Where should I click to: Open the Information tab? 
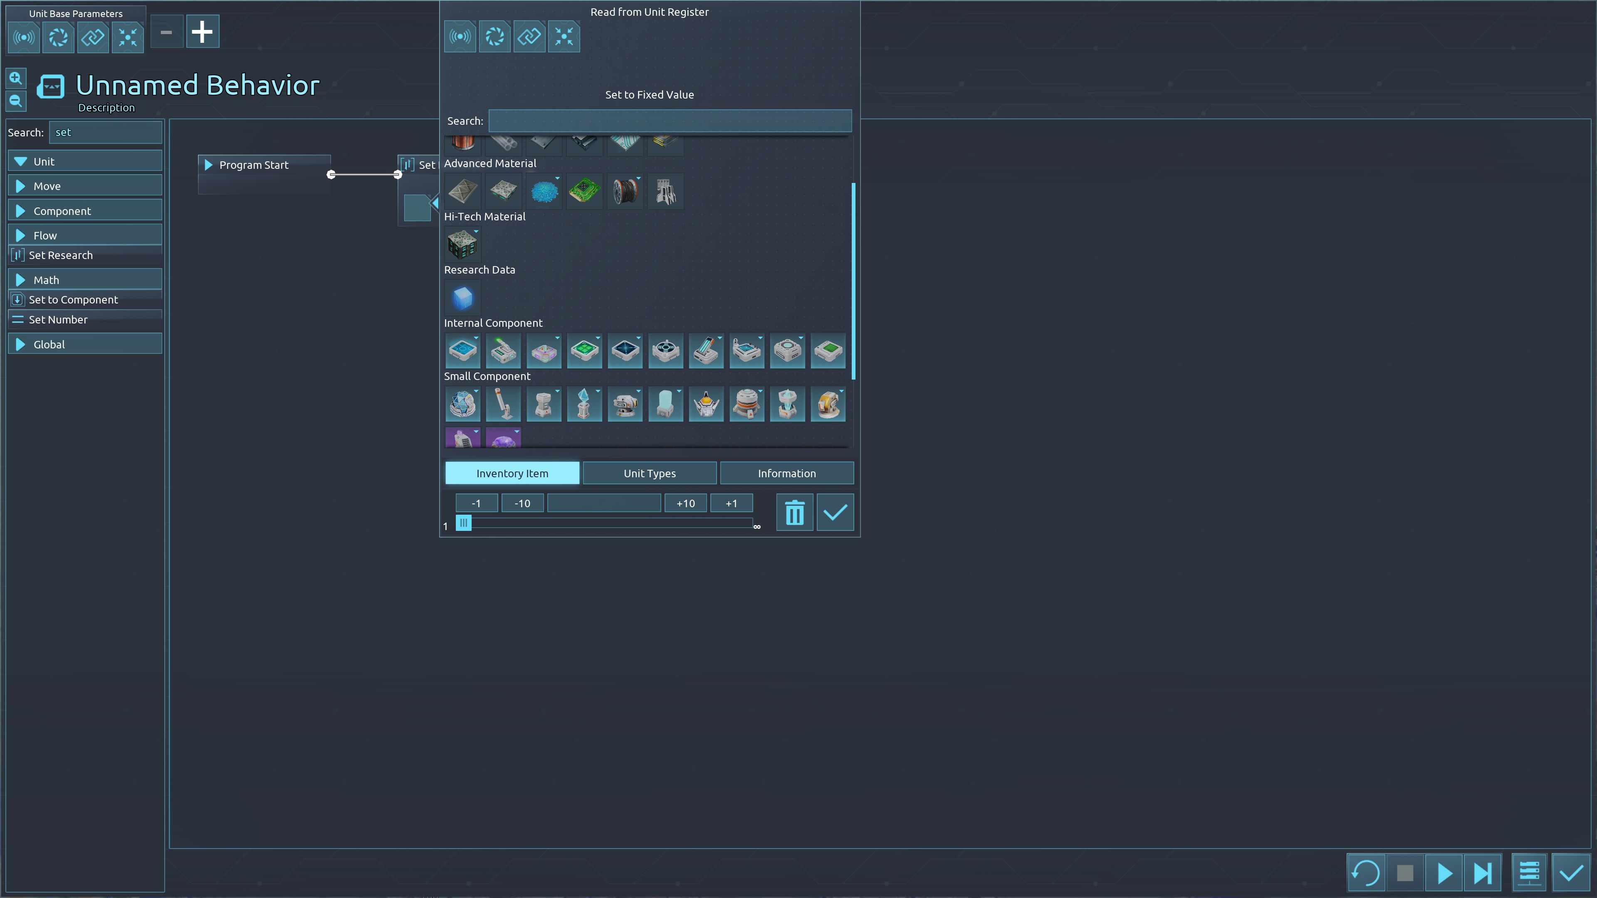click(786, 474)
